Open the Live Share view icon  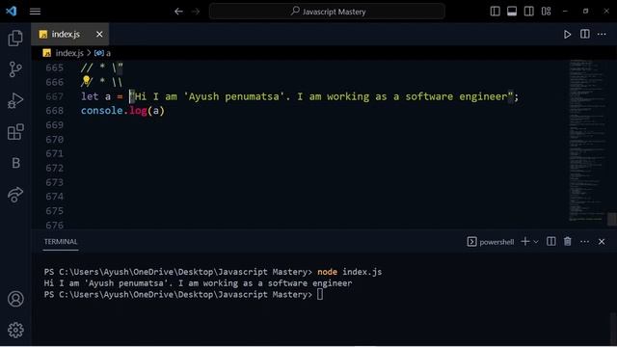[x=15, y=195]
